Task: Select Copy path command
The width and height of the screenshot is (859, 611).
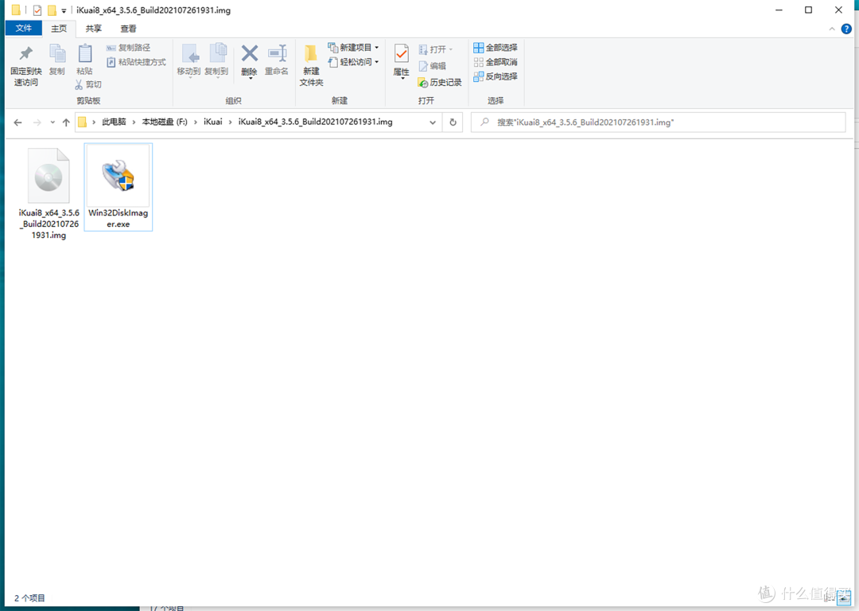Action: pos(128,48)
